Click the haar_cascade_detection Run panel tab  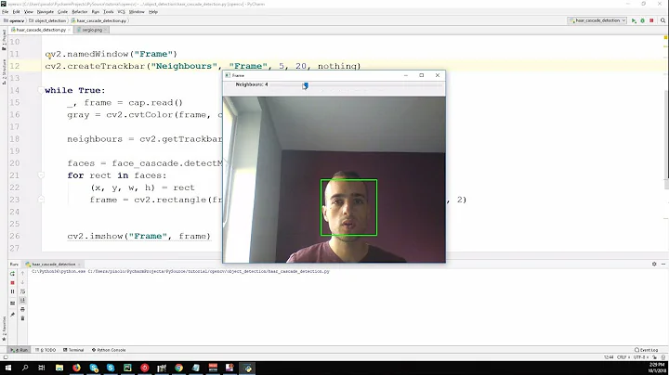[53, 265]
